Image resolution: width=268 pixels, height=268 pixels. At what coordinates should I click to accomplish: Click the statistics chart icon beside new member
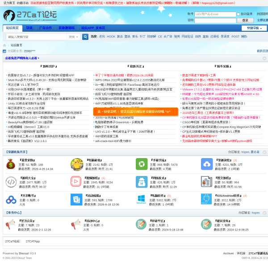coord(4,51)
